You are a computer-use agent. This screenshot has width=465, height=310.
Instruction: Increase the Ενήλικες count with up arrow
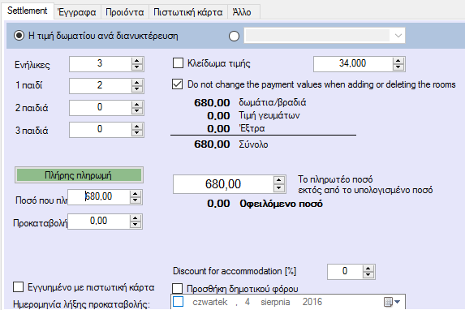[136, 61]
